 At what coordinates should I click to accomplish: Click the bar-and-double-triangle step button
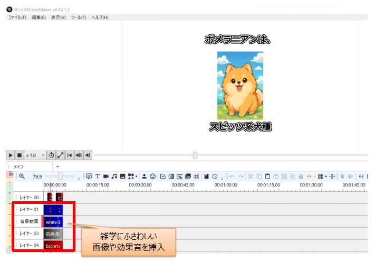(x=79, y=155)
